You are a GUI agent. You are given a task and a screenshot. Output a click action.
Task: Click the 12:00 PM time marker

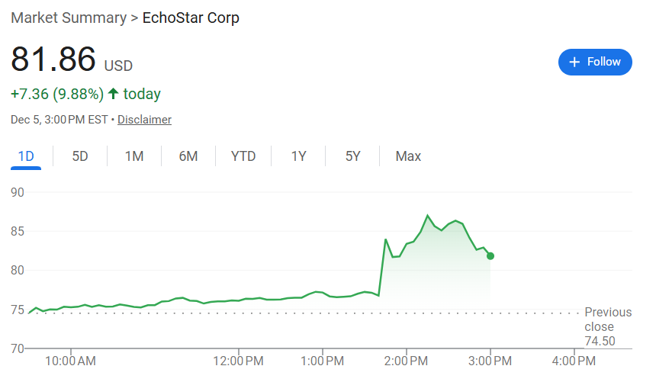coord(238,361)
